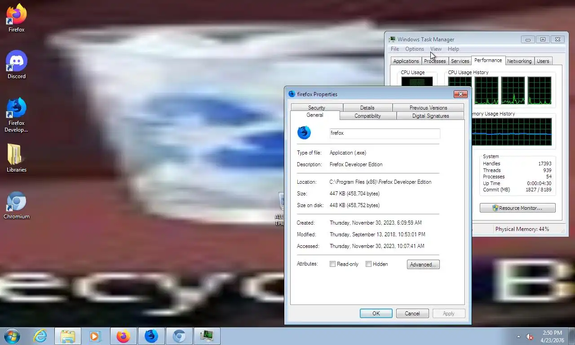Select the Performance tab in Task Manager

point(488,60)
